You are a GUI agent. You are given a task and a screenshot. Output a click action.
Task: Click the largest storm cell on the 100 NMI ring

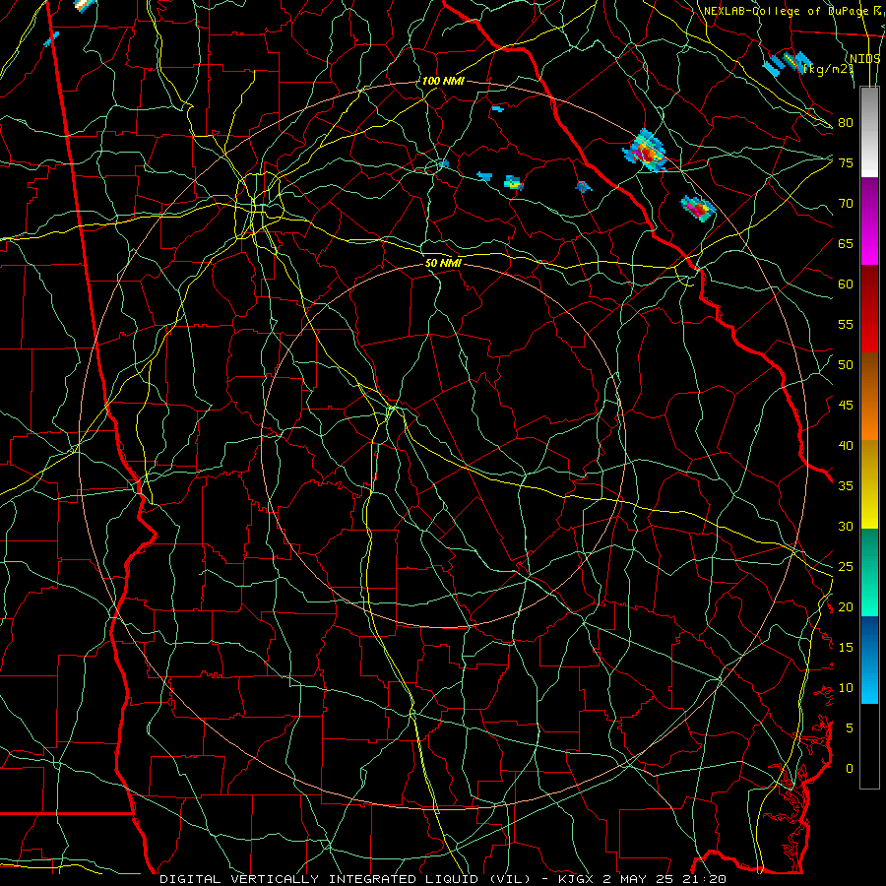click(646, 152)
